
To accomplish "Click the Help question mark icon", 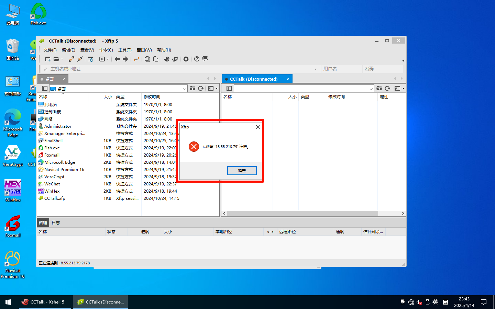I will (x=197, y=59).
